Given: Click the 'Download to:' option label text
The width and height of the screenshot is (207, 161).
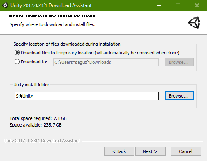Looking at the screenshot, I should pyautogui.click(x=34, y=62).
